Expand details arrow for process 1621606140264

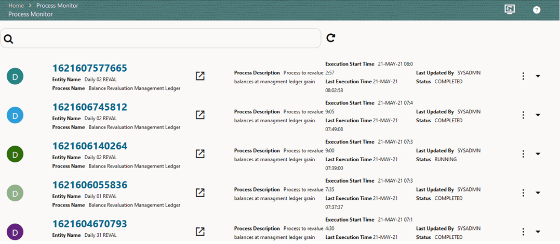[538, 154]
